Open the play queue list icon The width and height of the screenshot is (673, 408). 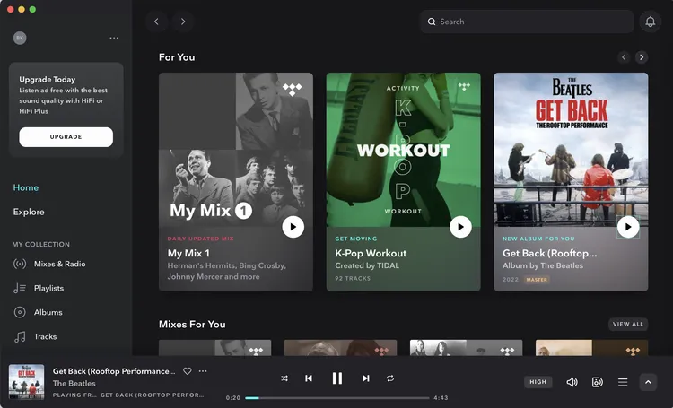coord(623,382)
